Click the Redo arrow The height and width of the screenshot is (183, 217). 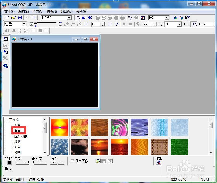point(33,17)
